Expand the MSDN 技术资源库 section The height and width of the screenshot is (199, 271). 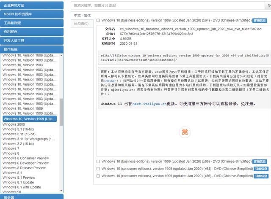pyautogui.click(x=32, y=14)
